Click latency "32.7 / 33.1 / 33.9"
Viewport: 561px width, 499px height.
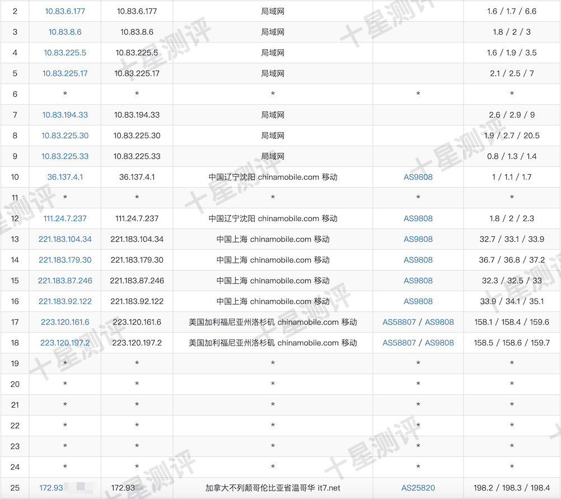(x=512, y=240)
